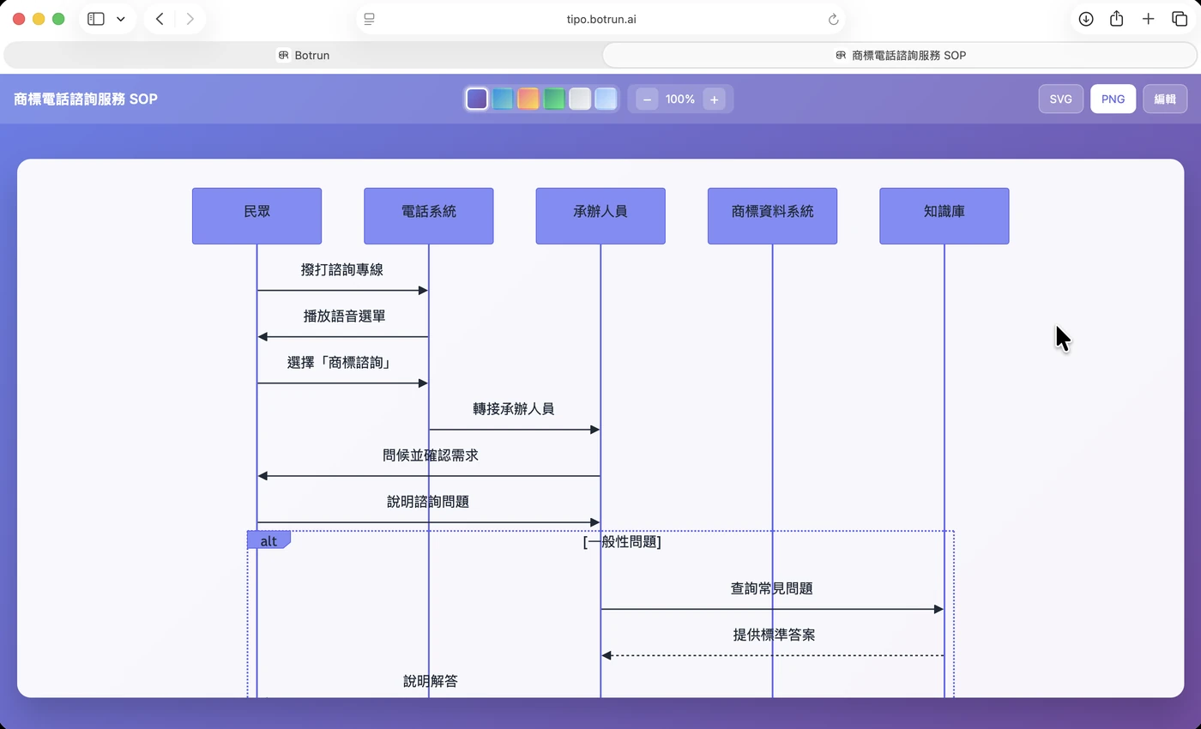Image resolution: width=1201 pixels, height=729 pixels.
Task: Select the green theme swatch
Action: 554,99
